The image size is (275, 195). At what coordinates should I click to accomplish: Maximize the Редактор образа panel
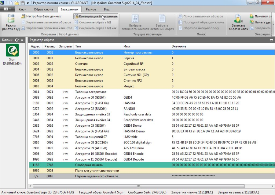coord(272,40)
